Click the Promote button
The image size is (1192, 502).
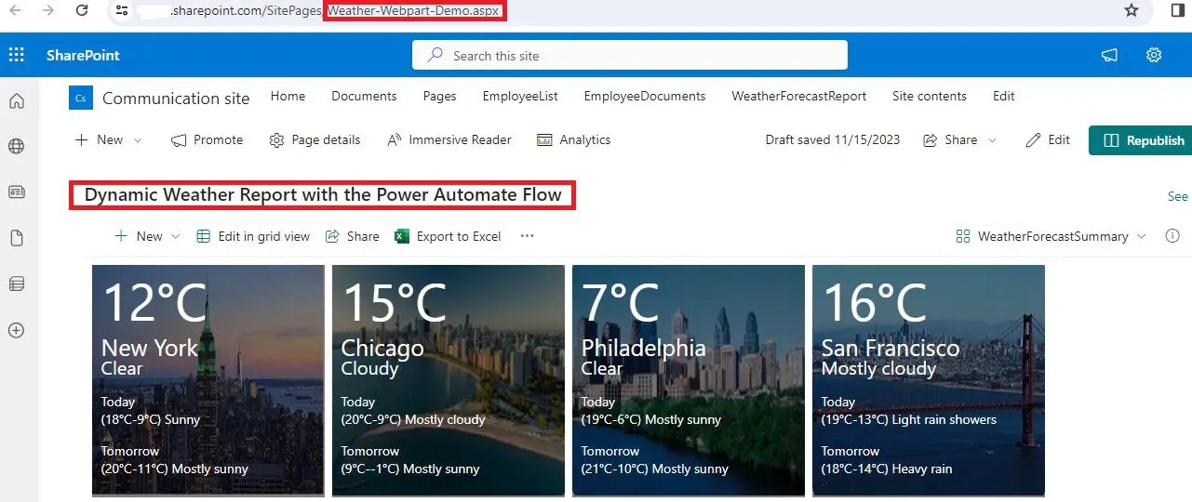click(x=207, y=139)
